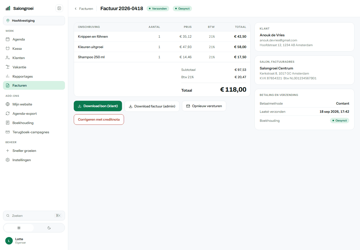This screenshot has height=250, width=360.
Task: Click the Instellingen gear icon
Action: point(8,160)
